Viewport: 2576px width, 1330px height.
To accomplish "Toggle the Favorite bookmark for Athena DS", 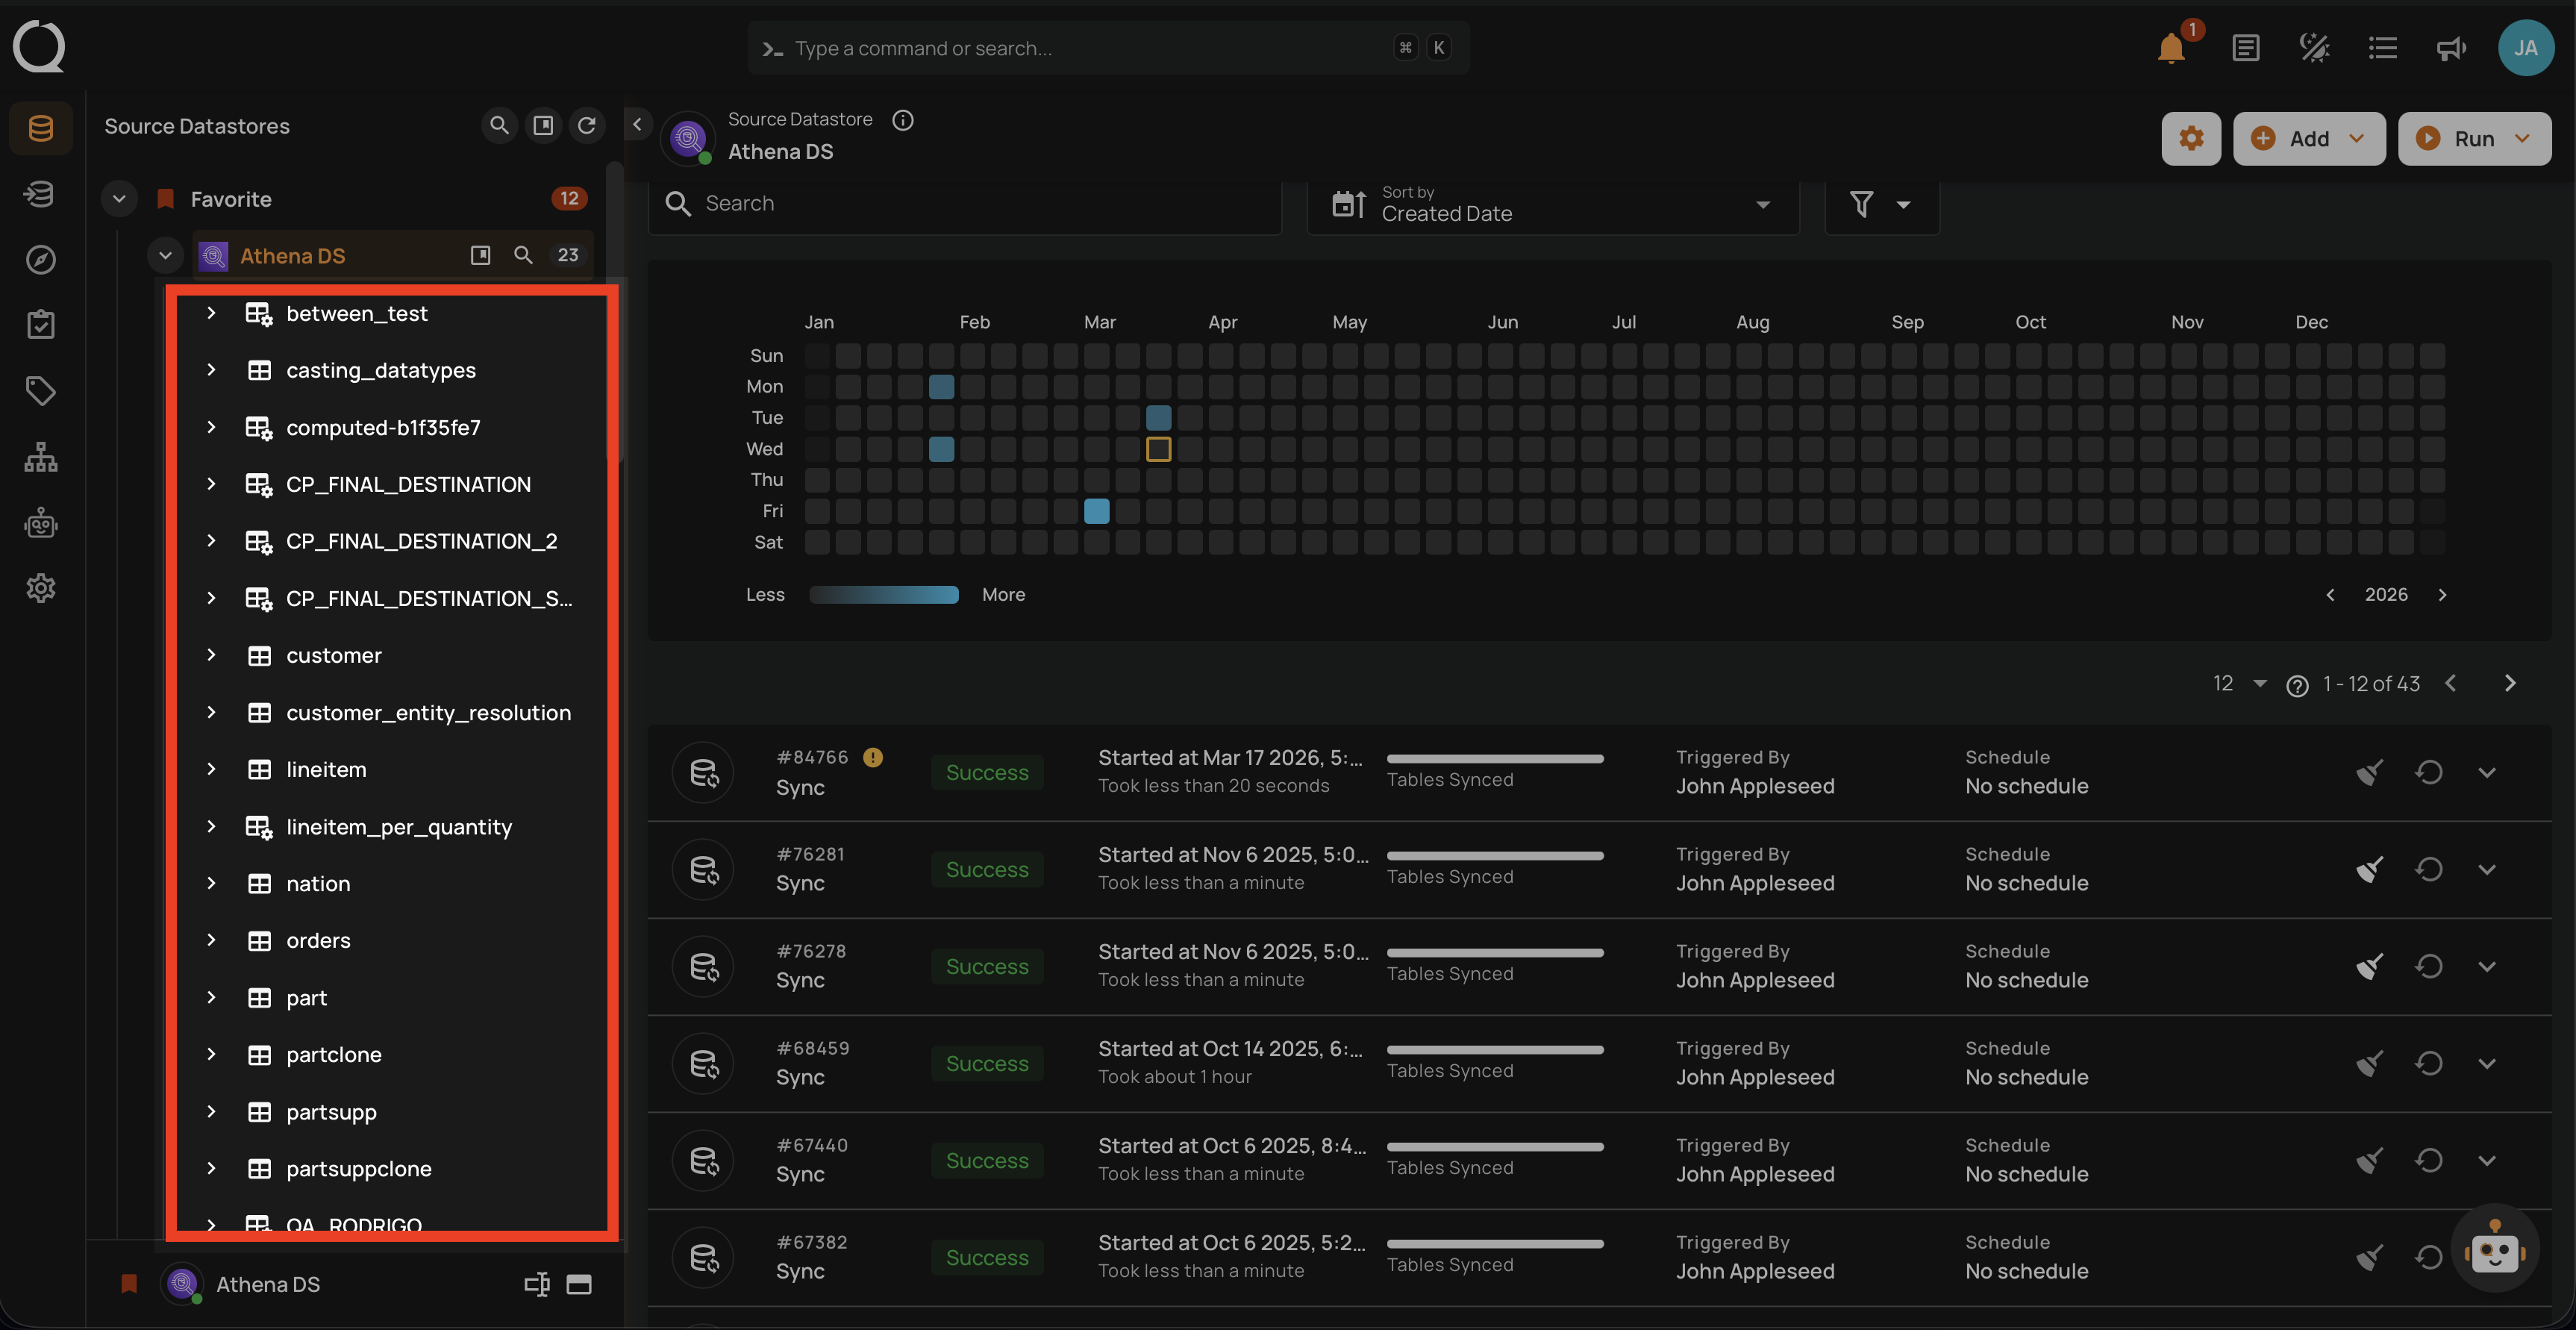I will tap(129, 1284).
